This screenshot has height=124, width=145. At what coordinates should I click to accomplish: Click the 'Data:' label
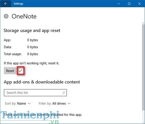(8, 47)
